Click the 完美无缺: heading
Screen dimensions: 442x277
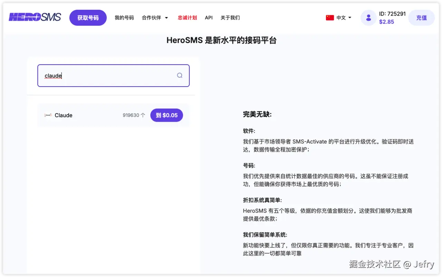point(257,114)
